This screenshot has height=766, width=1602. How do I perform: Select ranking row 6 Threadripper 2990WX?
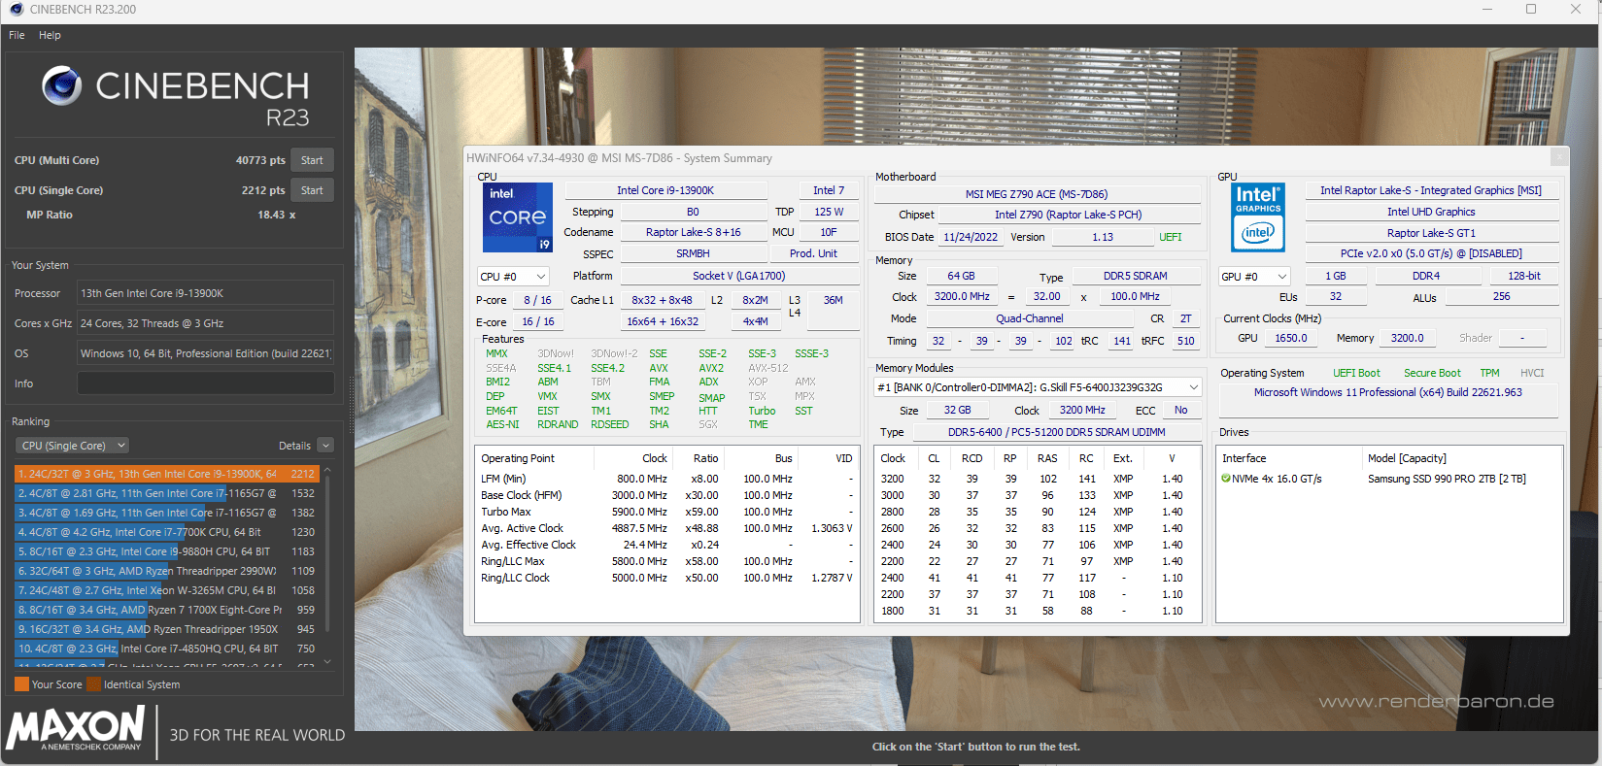166,571
